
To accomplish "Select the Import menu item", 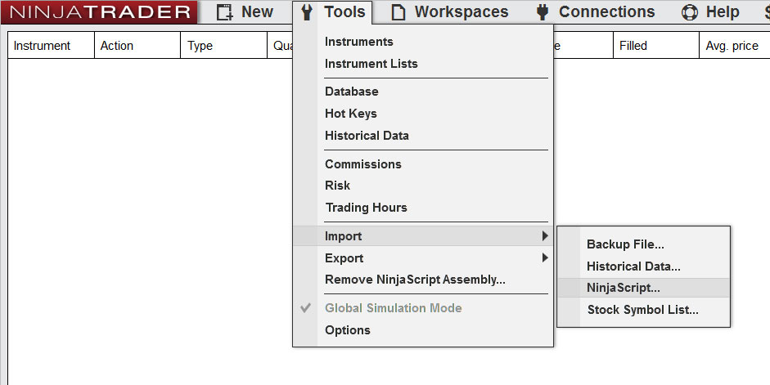I will click(x=423, y=236).
